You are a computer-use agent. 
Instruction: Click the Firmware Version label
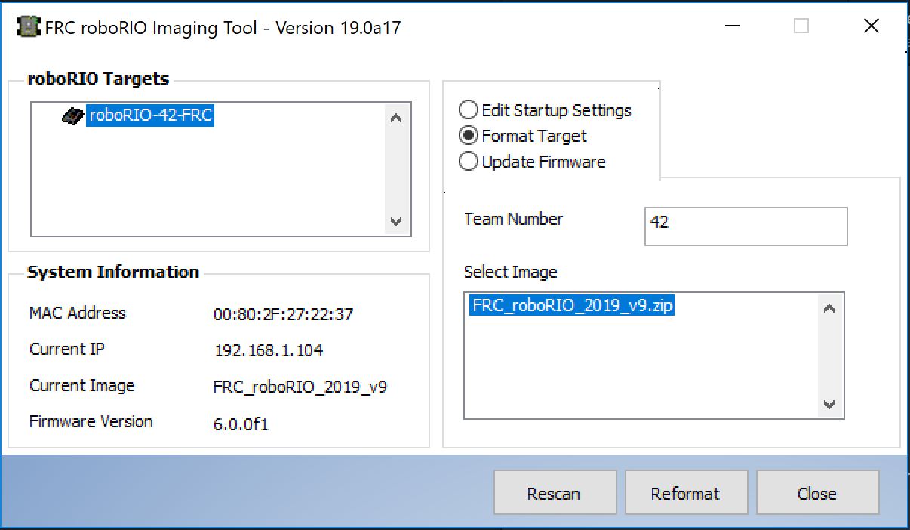coord(91,421)
